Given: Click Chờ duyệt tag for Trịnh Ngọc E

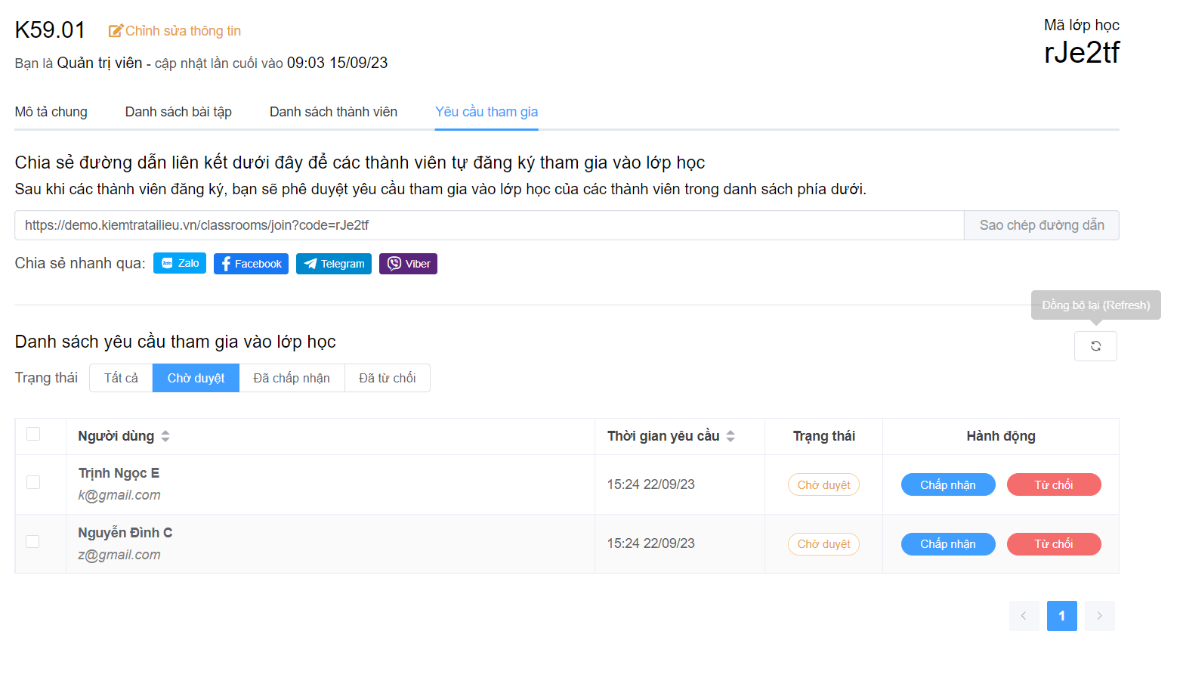Looking at the screenshot, I should point(823,484).
